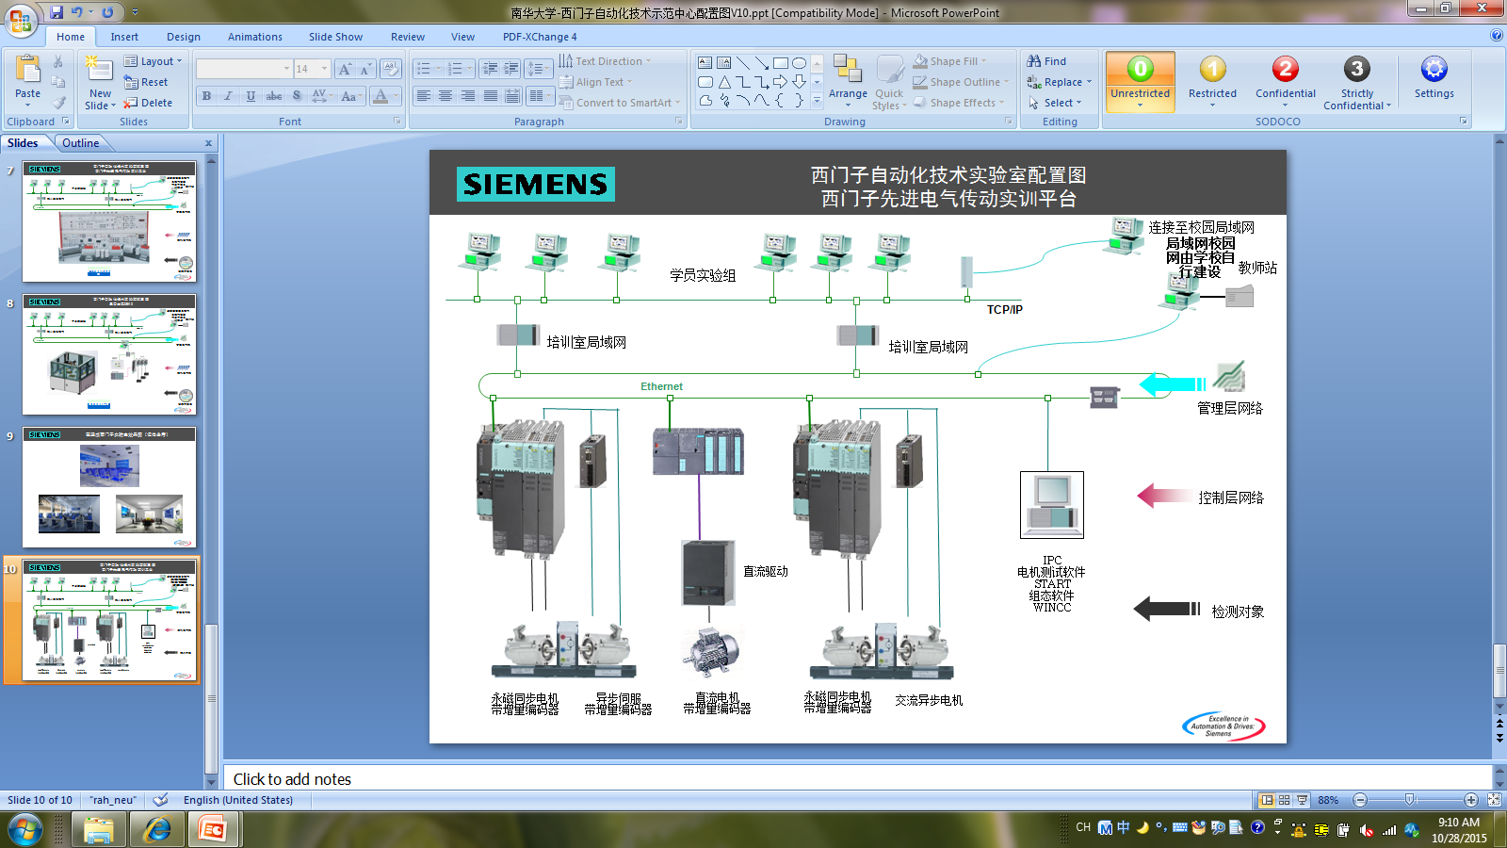Save the presentation from the quick access toolbar
The height and width of the screenshot is (848, 1507).
[57, 12]
